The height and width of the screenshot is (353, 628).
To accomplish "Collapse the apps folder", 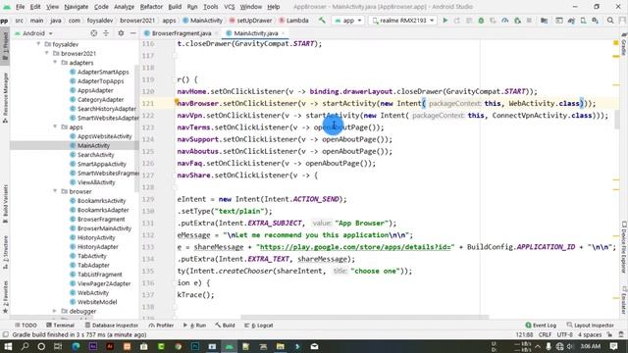I will [55, 126].
